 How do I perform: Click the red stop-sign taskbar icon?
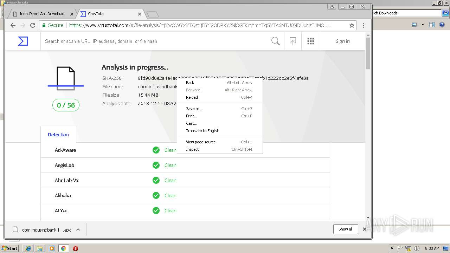[75, 248]
